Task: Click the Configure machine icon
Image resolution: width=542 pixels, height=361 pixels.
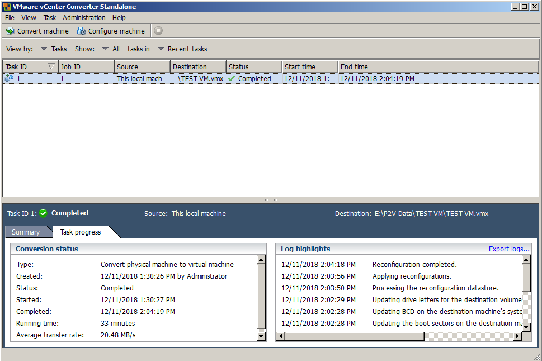Action: coord(82,31)
